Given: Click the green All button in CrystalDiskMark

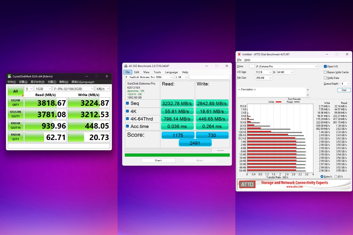Looking at the screenshot, I should pyautogui.click(x=16, y=91).
